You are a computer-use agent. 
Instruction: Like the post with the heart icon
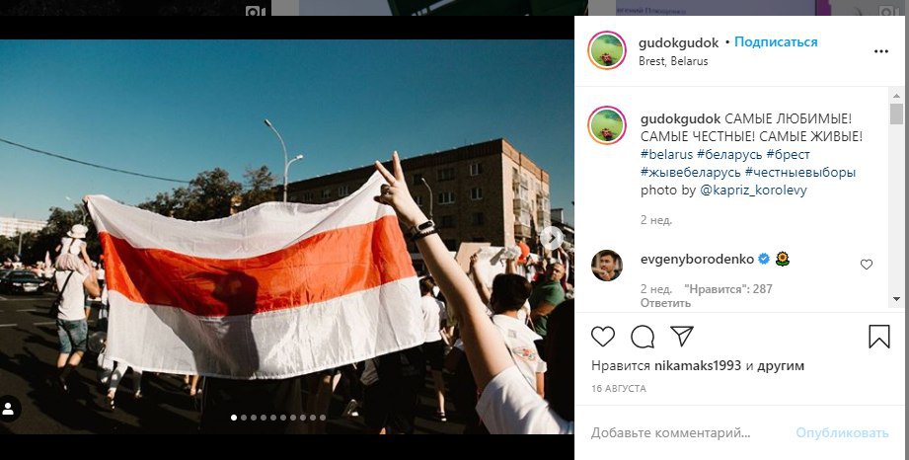point(603,337)
